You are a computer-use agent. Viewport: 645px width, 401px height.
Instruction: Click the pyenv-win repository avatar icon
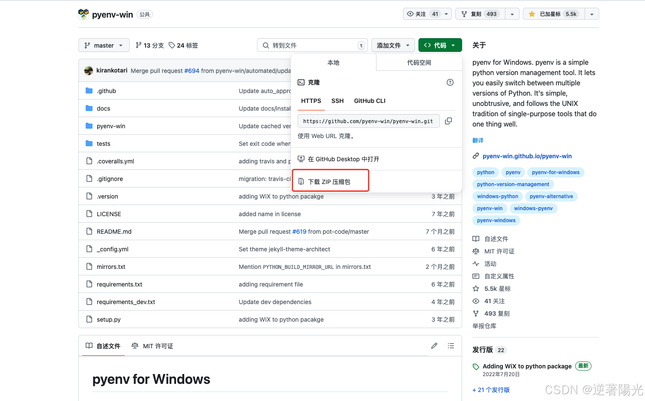tap(84, 14)
